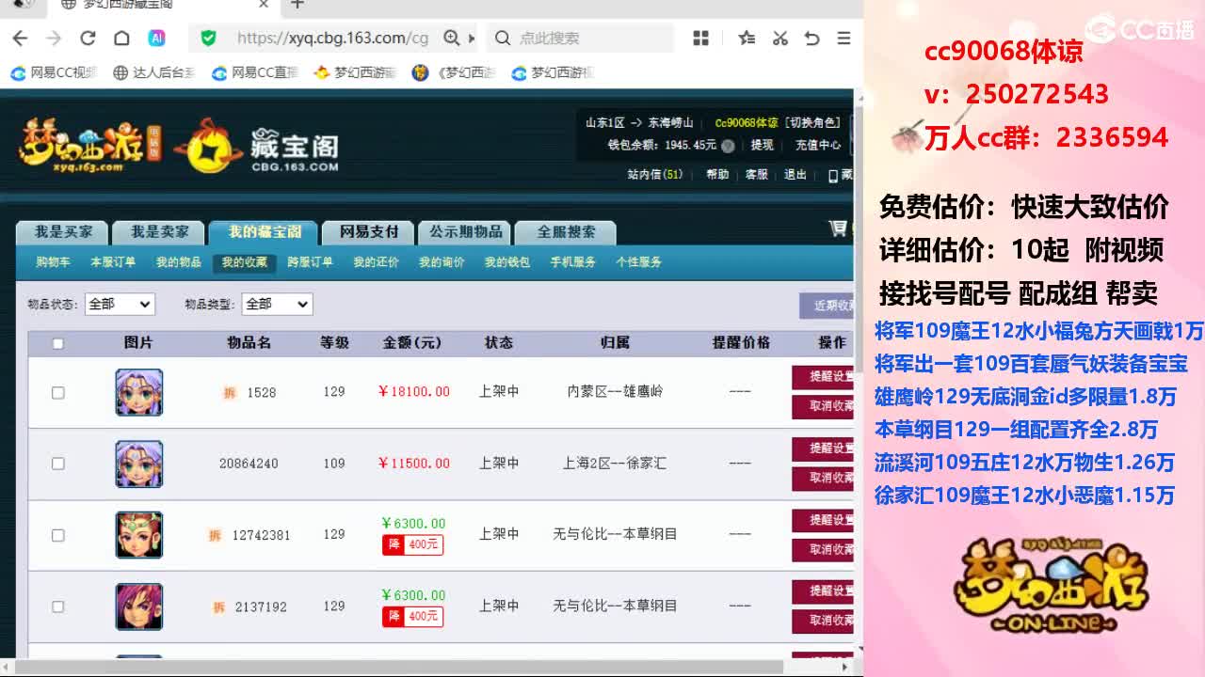Reload the page with the refresh icon
Viewport: 1205px width, 677px height.
(x=88, y=38)
